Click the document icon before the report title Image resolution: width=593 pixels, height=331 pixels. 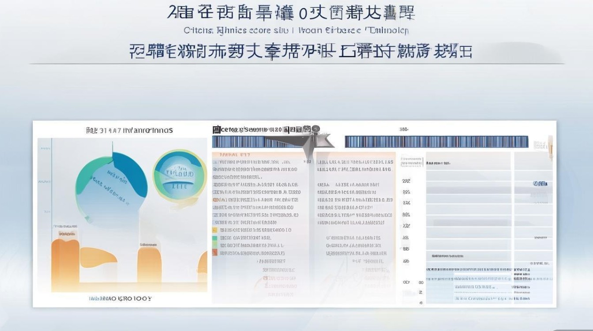[216, 129]
